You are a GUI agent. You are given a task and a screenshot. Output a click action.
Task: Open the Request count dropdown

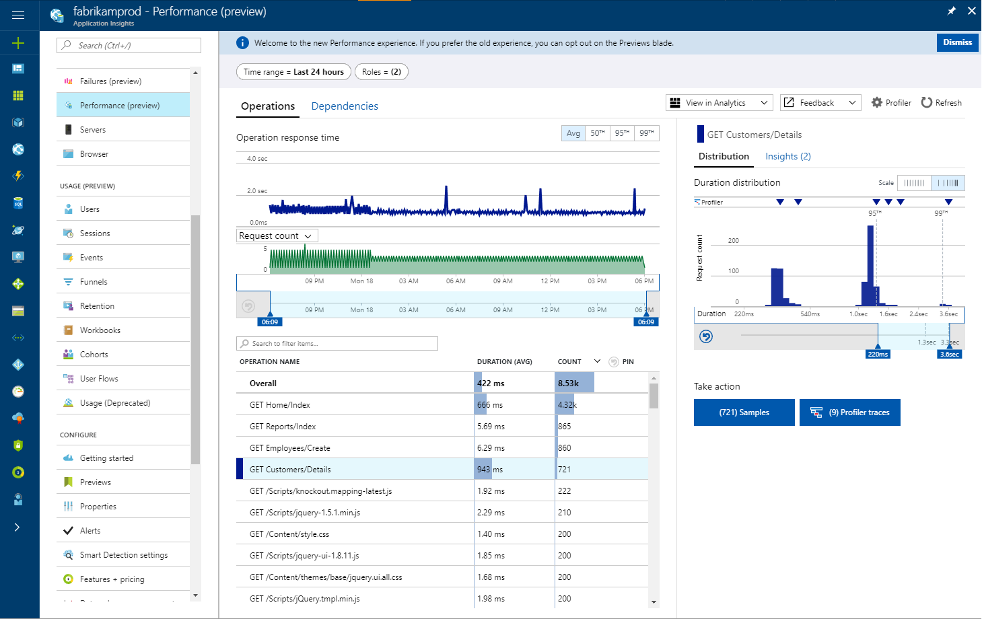277,236
